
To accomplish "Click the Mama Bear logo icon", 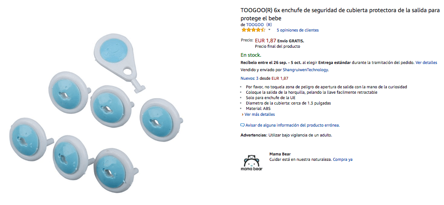I will 251,163.
